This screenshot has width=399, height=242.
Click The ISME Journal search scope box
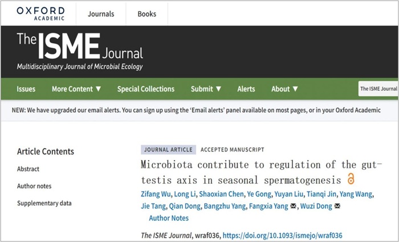(378, 89)
